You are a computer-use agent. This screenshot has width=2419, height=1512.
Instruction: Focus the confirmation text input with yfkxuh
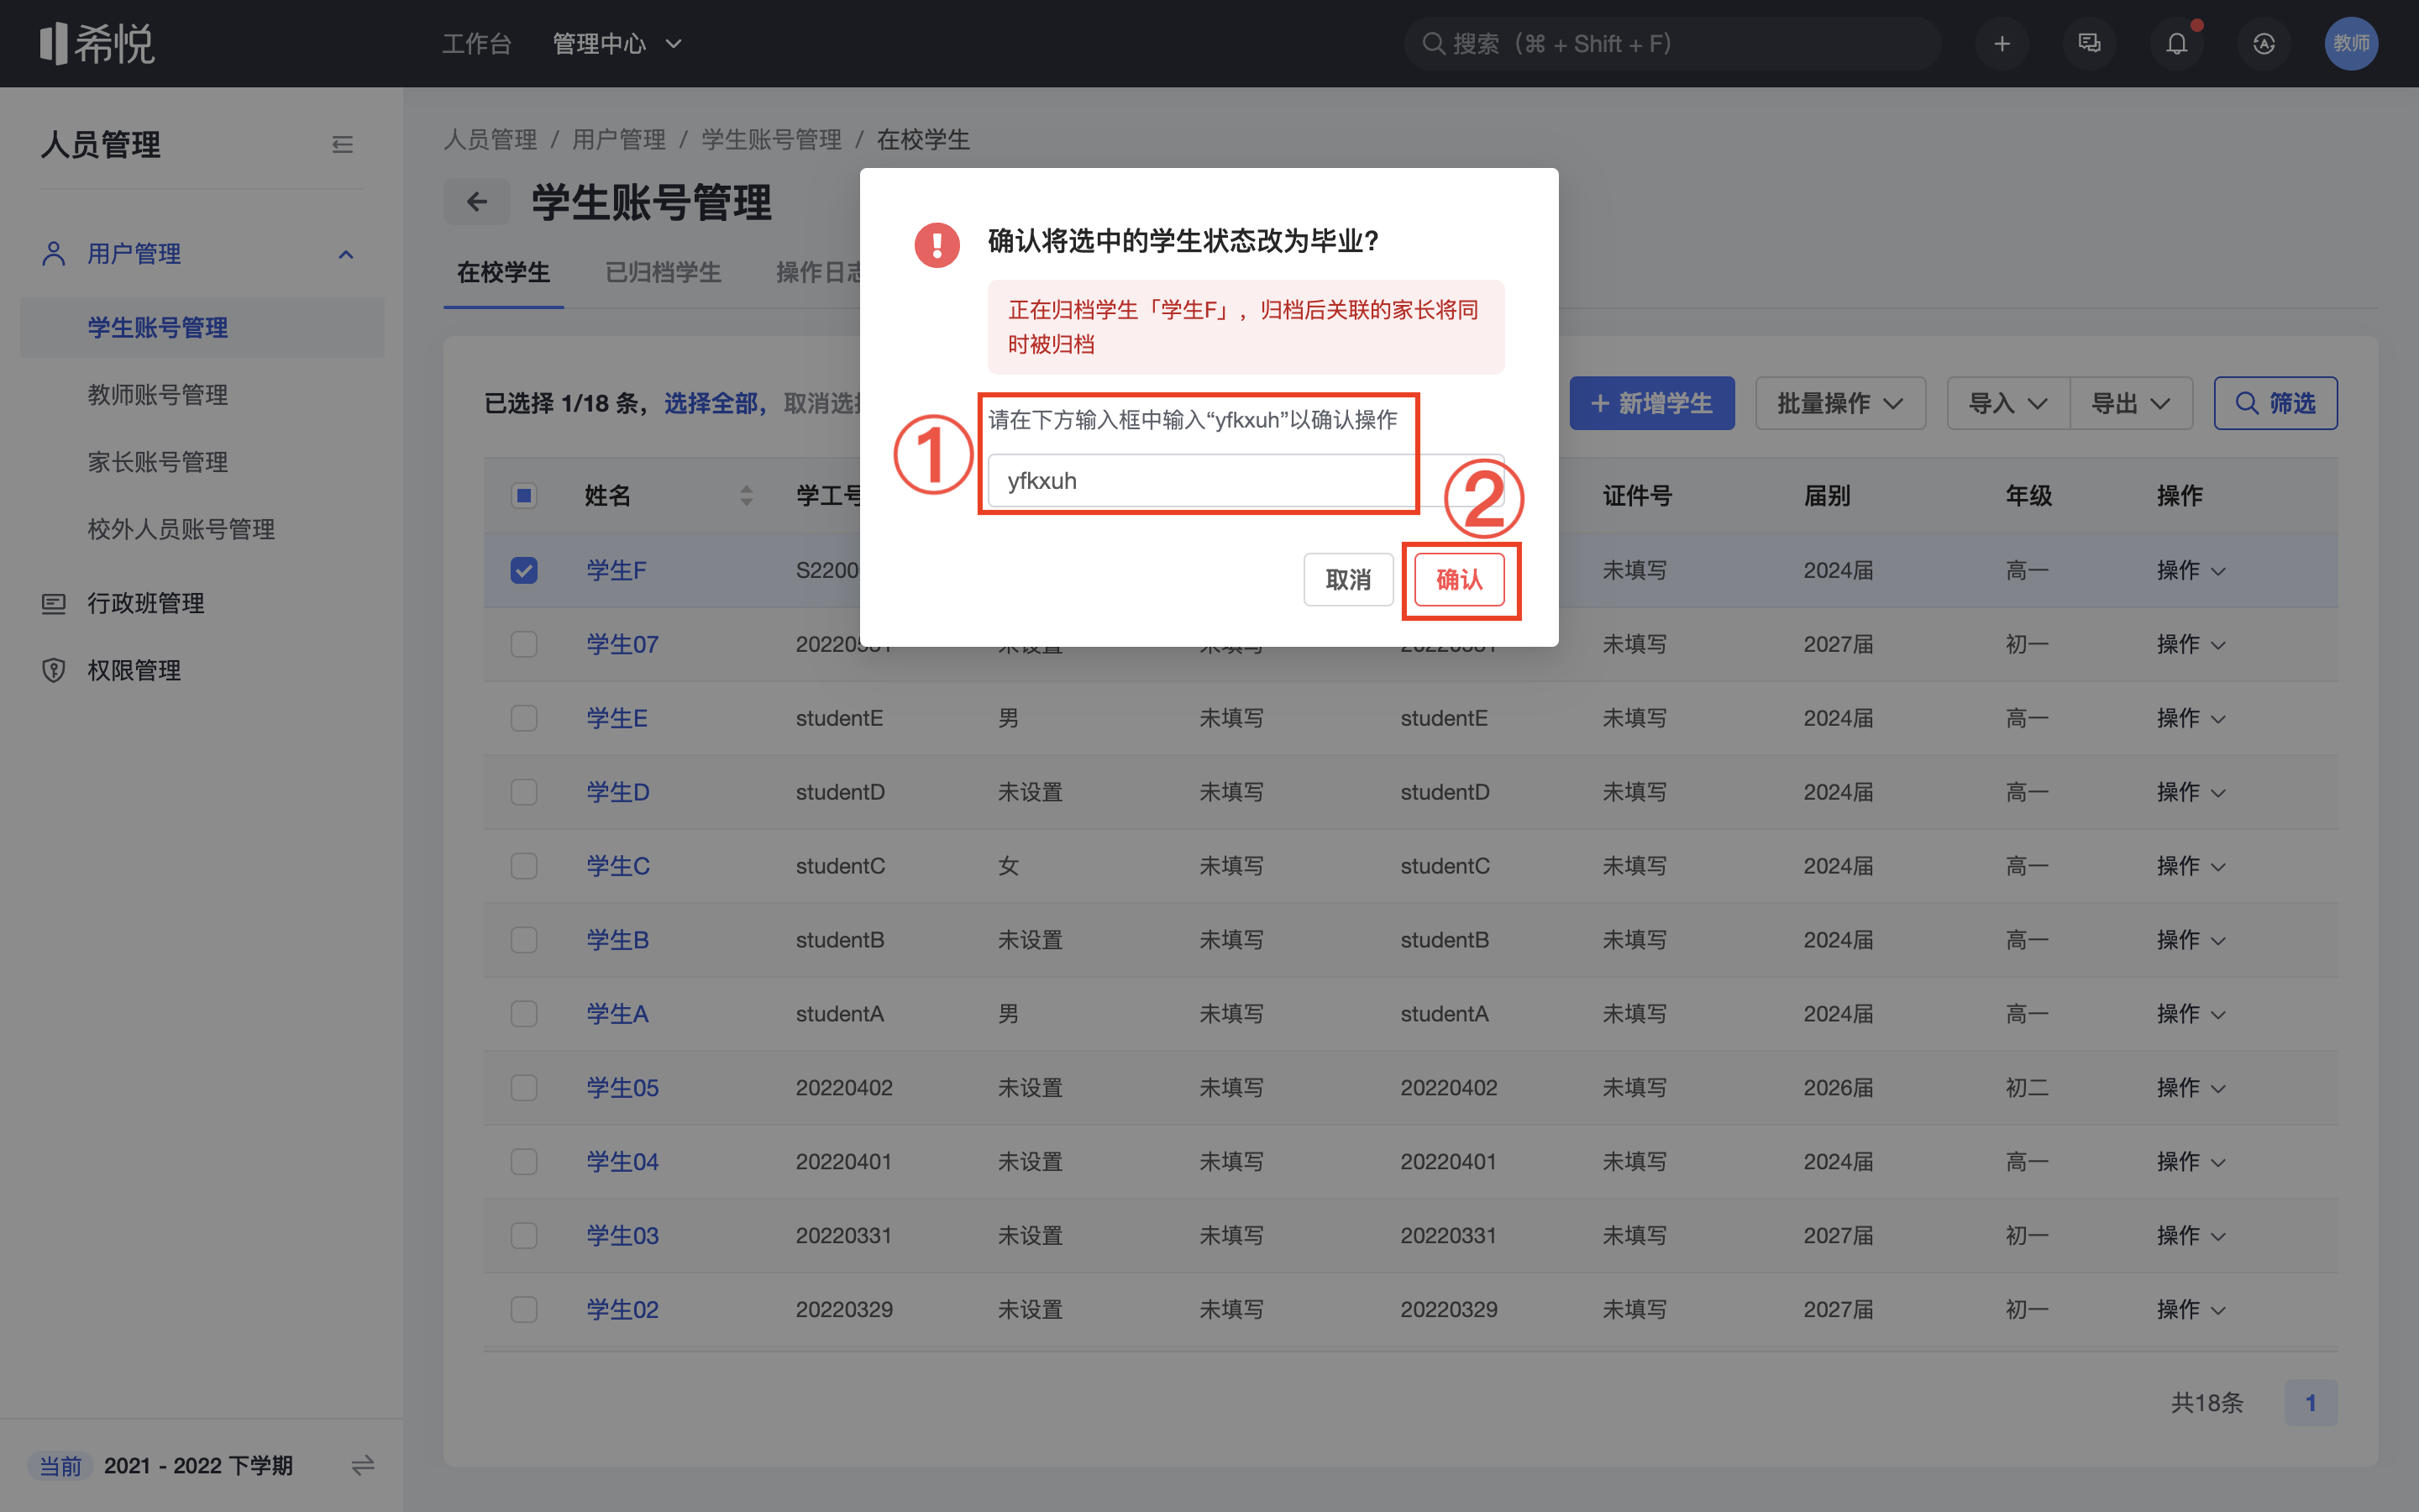click(1246, 481)
